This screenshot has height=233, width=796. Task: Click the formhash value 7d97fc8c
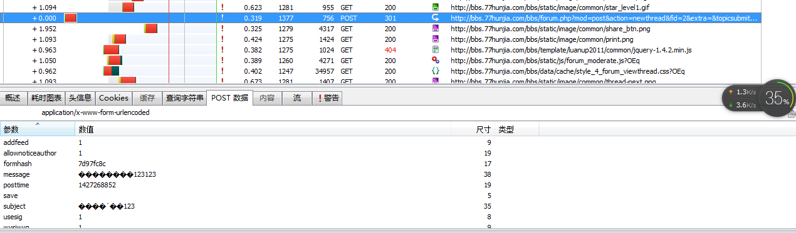(92, 164)
